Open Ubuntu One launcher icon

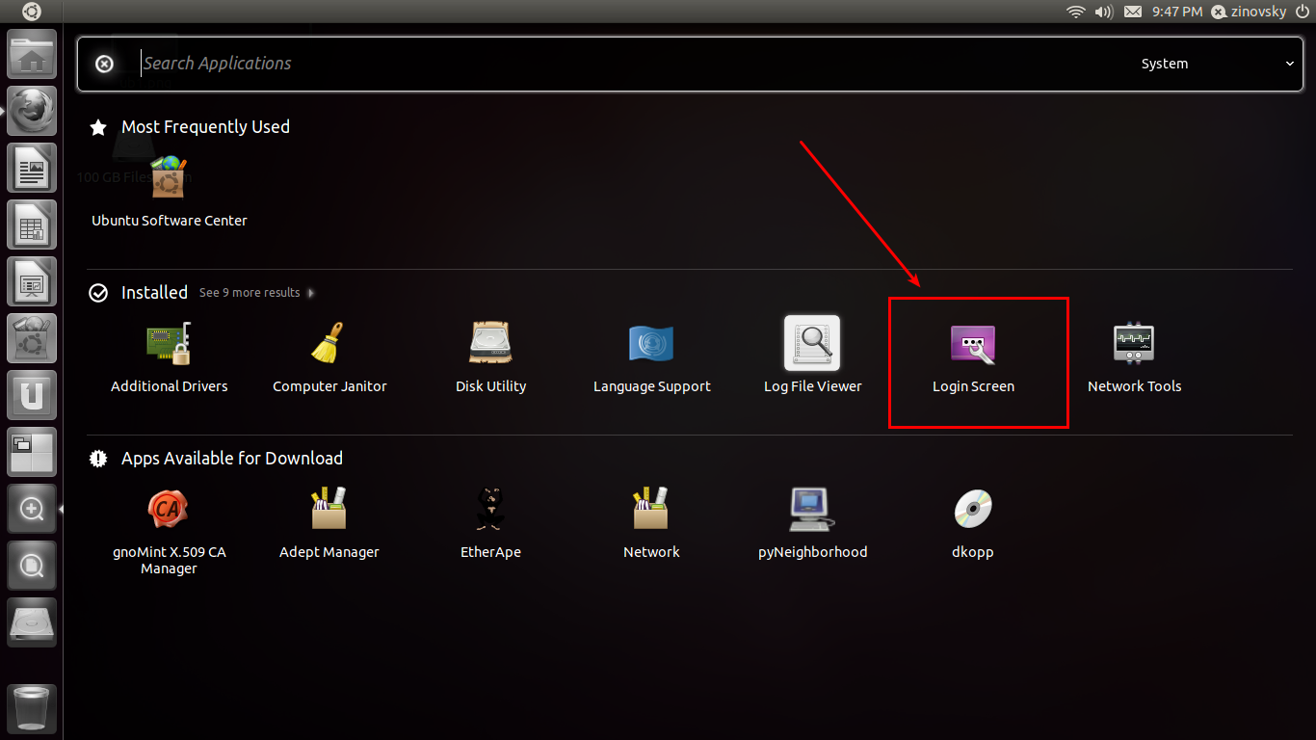(x=32, y=395)
